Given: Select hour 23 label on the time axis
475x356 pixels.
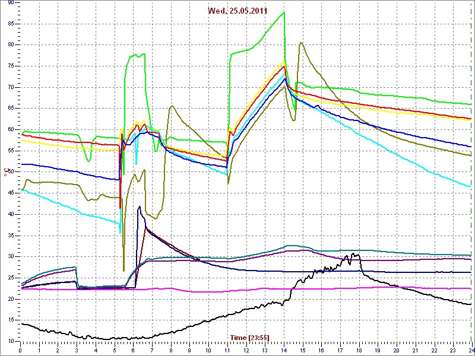Looking at the screenshot, I should pos(452,350).
